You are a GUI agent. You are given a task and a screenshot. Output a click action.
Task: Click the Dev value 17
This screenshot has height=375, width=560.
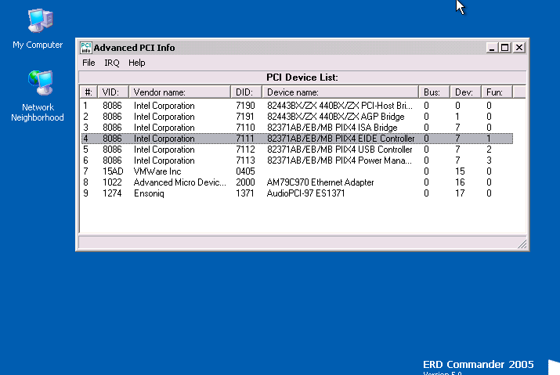click(460, 193)
